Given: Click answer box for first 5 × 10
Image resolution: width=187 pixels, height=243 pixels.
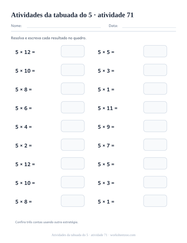Looking at the screenshot, I should pyautogui.click(x=73, y=70).
